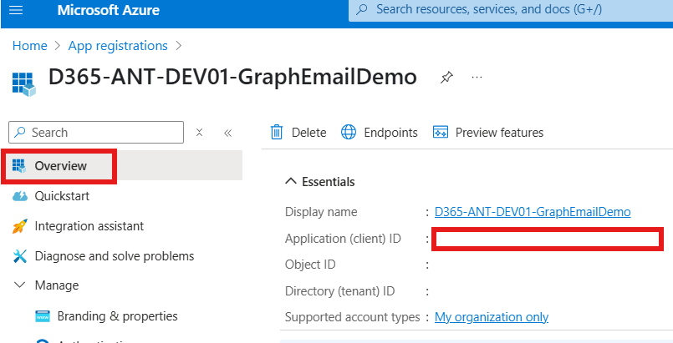The width and height of the screenshot is (673, 343).
Task: Click the Integration assistant rocket icon
Action: tap(20, 226)
